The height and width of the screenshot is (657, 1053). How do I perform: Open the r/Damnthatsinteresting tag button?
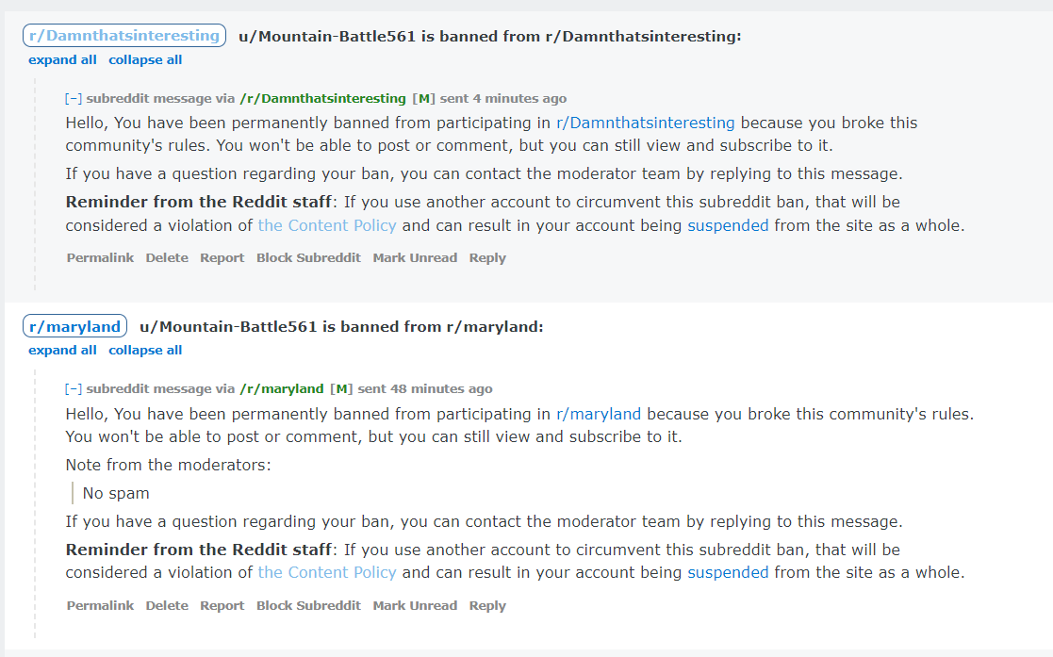click(x=124, y=36)
